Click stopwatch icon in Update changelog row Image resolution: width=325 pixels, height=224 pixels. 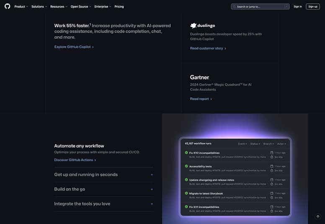[271, 184]
